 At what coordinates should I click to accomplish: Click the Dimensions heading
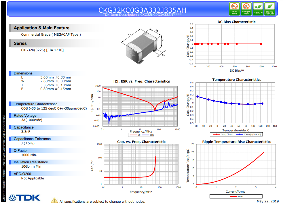pos(23,73)
